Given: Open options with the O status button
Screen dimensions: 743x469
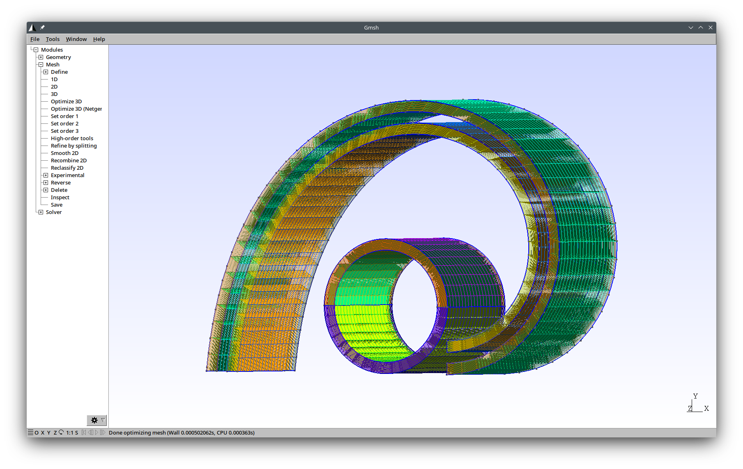Looking at the screenshot, I should point(37,433).
